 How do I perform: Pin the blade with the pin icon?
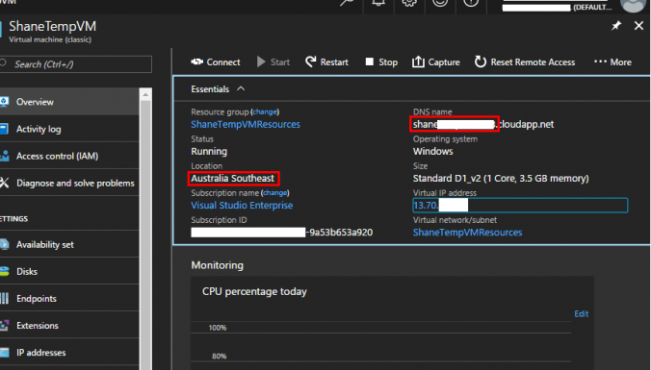[616, 26]
